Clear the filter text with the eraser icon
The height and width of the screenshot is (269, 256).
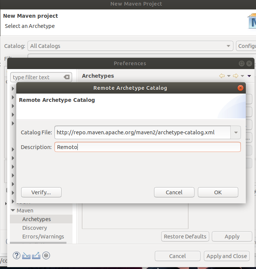click(x=66, y=77)
